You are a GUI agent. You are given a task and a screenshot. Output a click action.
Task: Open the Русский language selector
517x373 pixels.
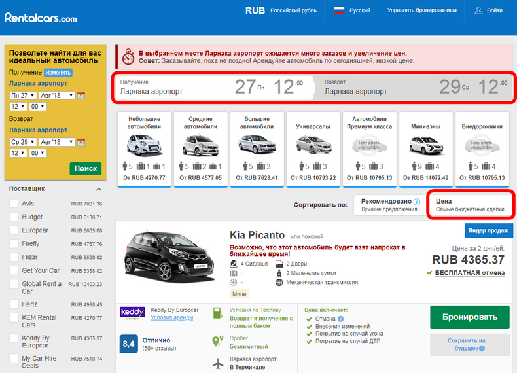352,10
